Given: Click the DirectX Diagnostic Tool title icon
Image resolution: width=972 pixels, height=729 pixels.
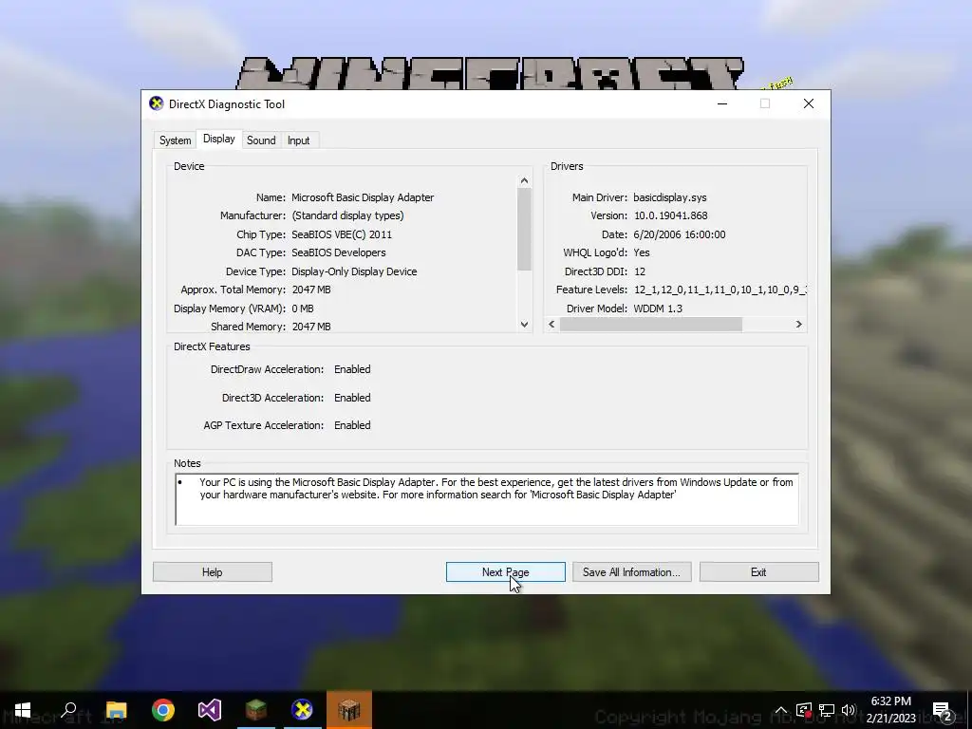Looking at the screenshot, I should [x=157, y=103].
